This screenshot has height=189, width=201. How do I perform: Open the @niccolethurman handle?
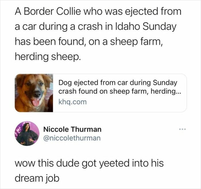tap(72, 138)
